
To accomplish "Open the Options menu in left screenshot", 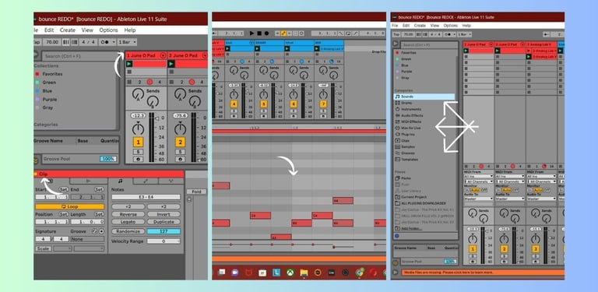I will click(x=108, y=30).
